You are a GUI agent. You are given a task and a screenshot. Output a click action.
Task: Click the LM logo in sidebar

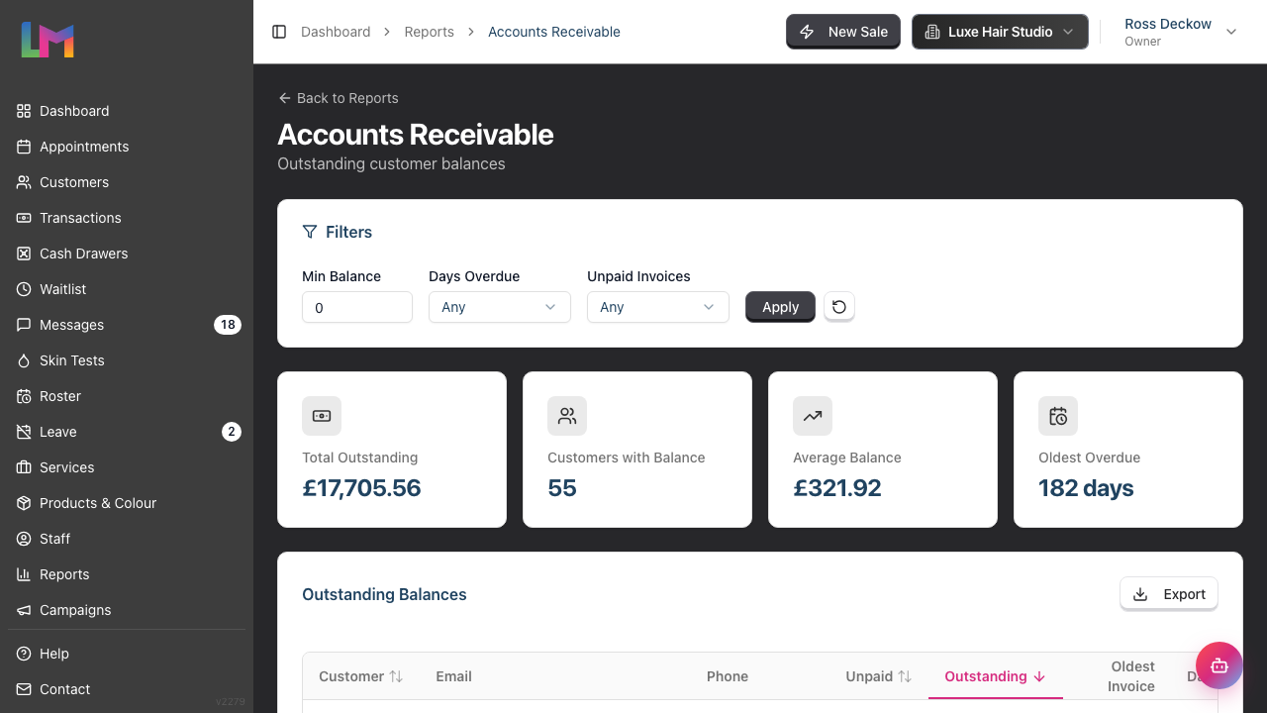pos(48,40)
